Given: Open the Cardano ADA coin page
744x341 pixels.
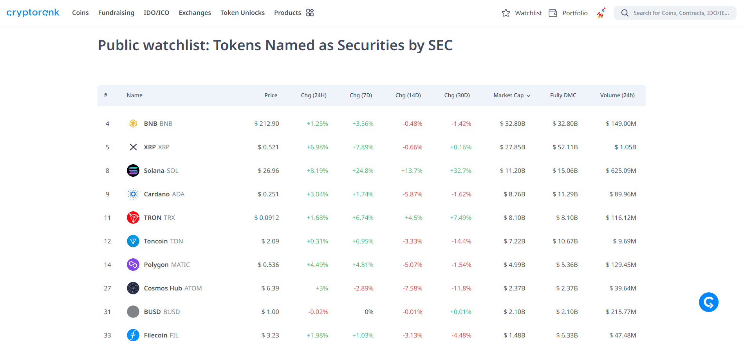Looking at the screenshot, I should coord(164,194).
